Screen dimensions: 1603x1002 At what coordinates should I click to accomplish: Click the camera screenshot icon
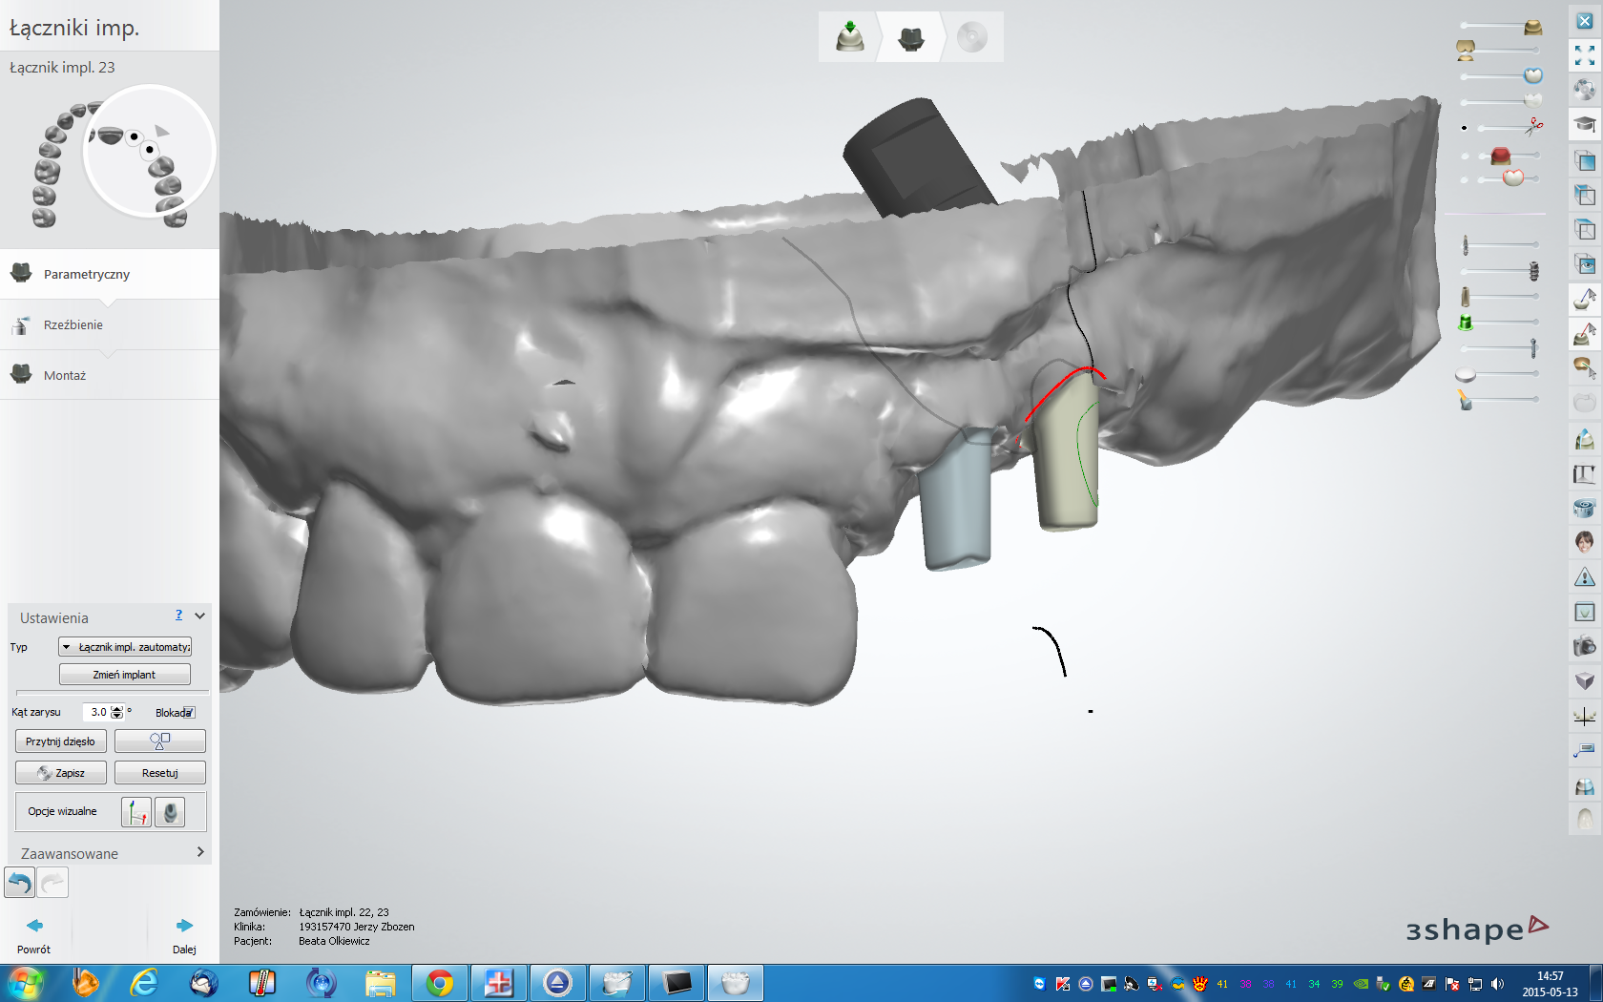(x=1584, y=646)
